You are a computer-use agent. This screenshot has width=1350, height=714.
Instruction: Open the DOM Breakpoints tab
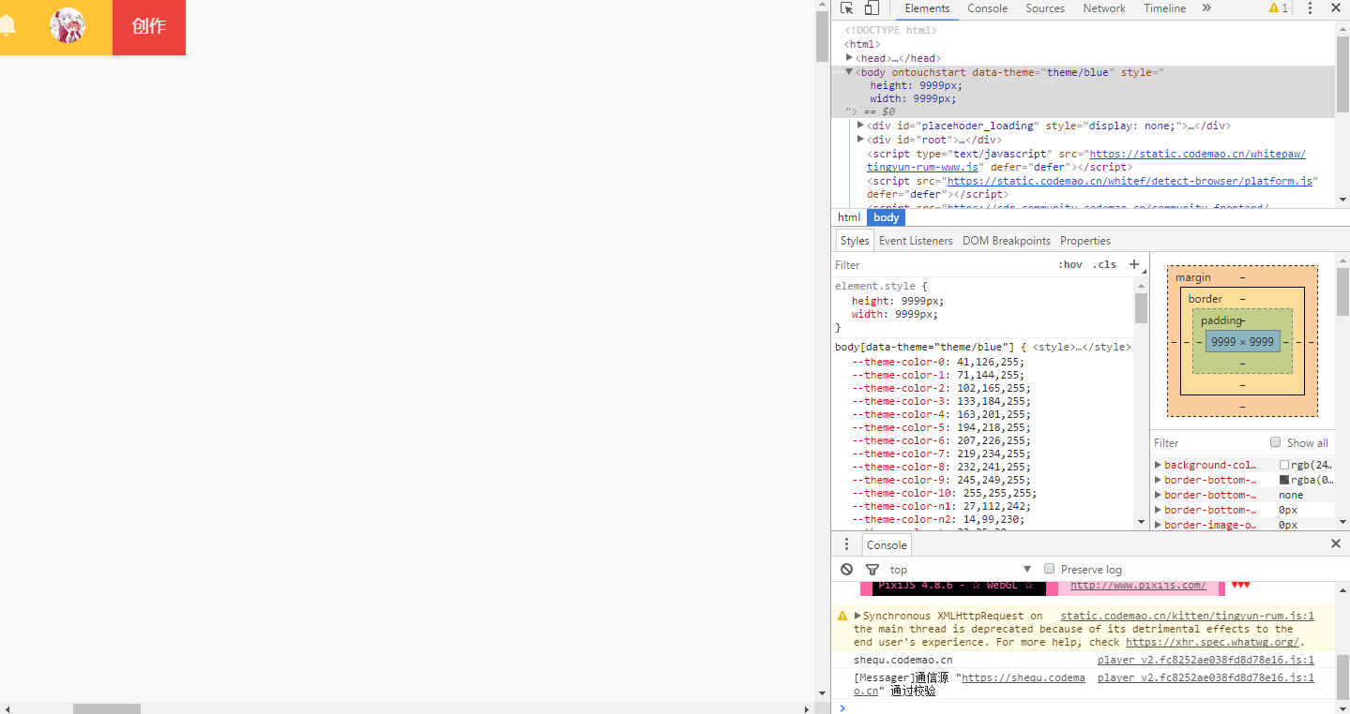[1007, 241]
